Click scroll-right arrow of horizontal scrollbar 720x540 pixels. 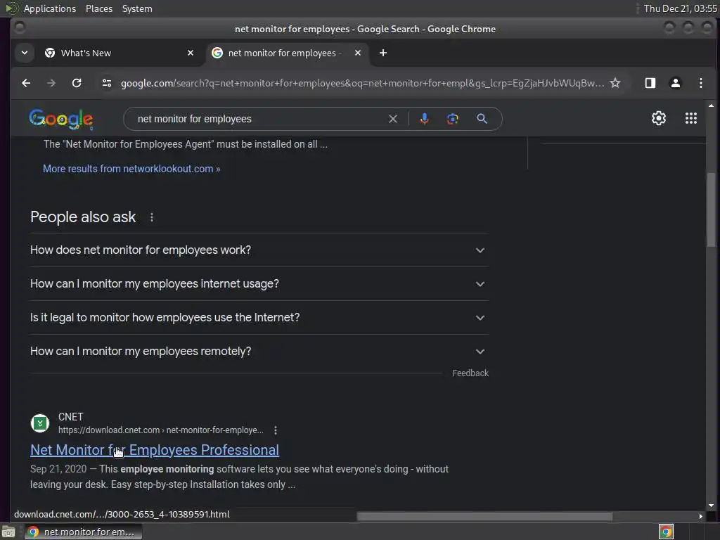click(700, 516)
